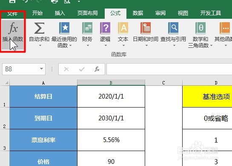The width and height of the screenshot is (232, 166).
Task: Select the 公式 tab
Action: (x=115, y=13)
